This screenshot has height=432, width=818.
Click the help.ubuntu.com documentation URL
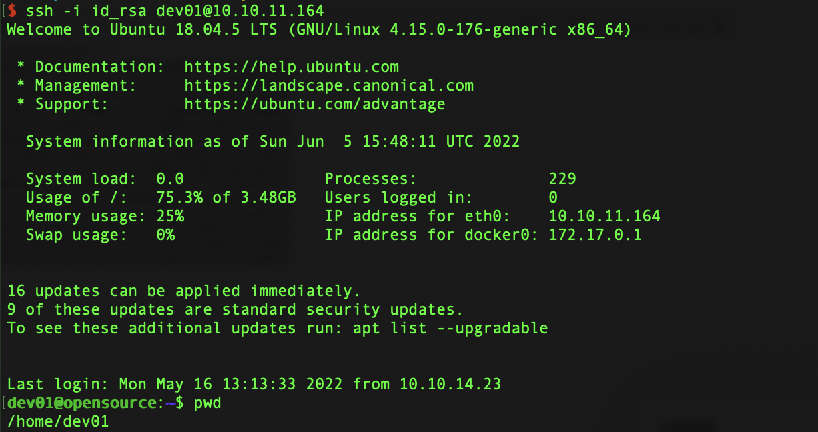click(292, 67)
